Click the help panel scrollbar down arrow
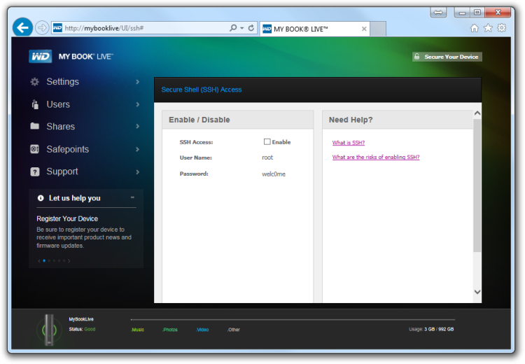The height and width of the screenshot is (364, 525). point(477,292)
